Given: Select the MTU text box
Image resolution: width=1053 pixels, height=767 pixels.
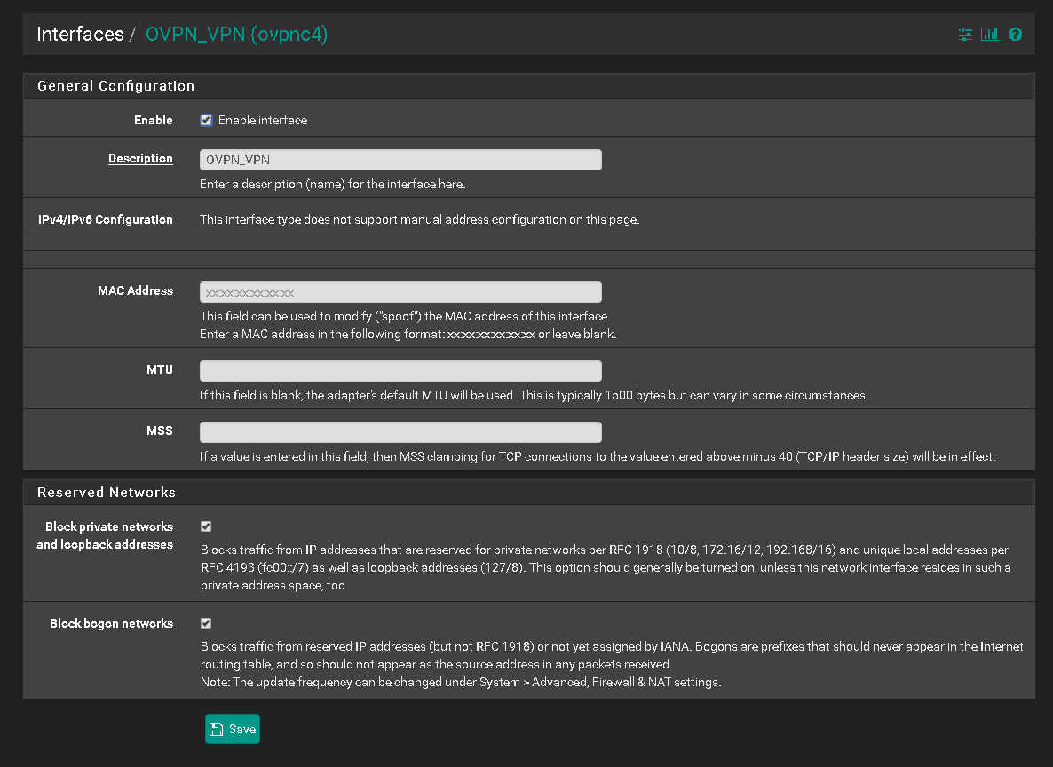Looking at the screenshot, I should coord(400,371).
